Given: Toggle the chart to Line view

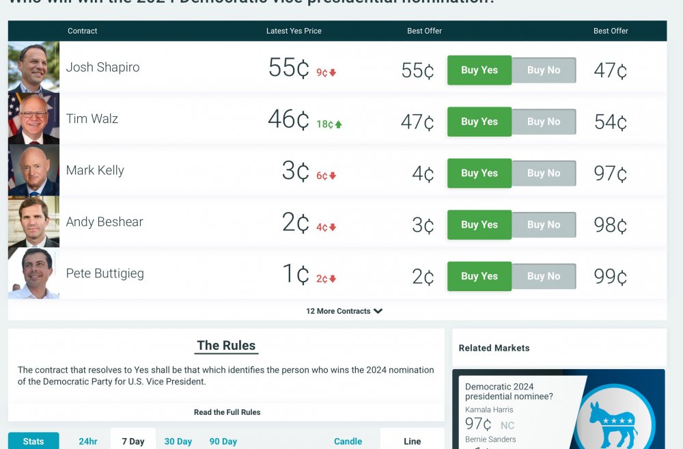Looking at the screenshot, I should (412, 441).
